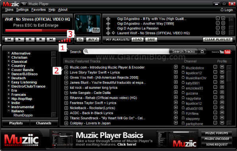The height and width of the screenshot is (151, 237).
Task: Click play arrow icon on Nickelback Rockstar row
Action: (x=176, y=107)
